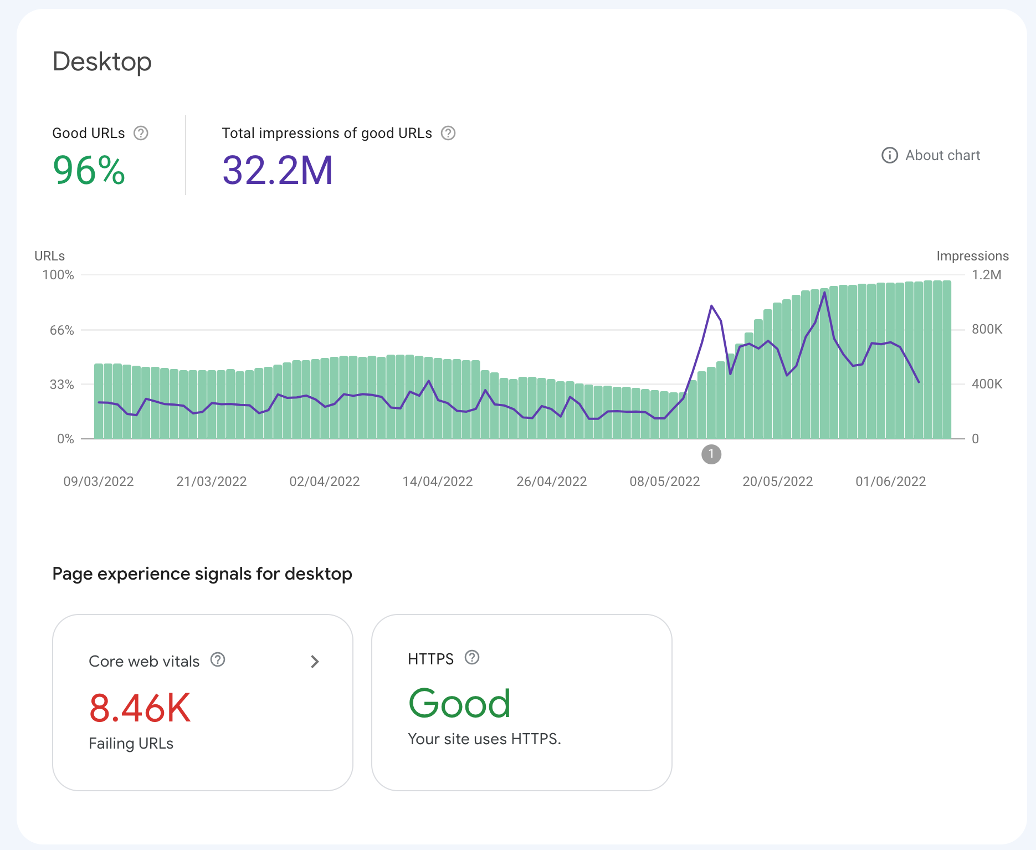Toggle the 32.2M total impressions metric

pos(278,170)
